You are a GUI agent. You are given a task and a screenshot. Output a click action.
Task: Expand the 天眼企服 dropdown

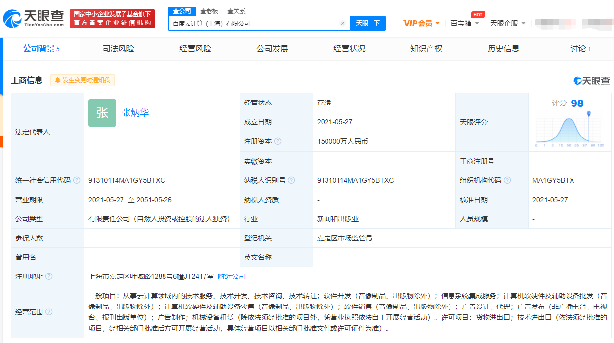click(x=507, y=23)
